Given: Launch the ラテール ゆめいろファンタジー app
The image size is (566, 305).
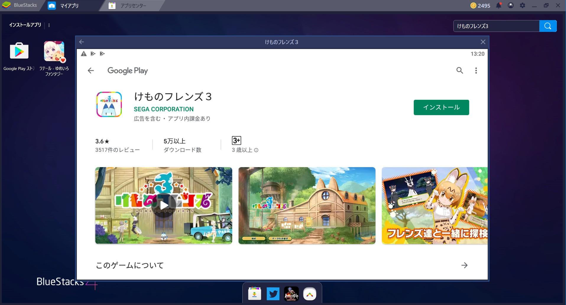Looking at the screenshot, I should (54, 51).
